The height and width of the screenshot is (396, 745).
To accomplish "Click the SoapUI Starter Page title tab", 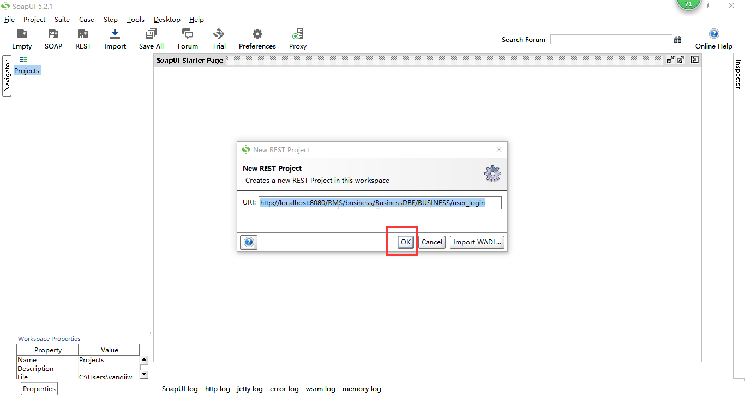I will (190, 60).
